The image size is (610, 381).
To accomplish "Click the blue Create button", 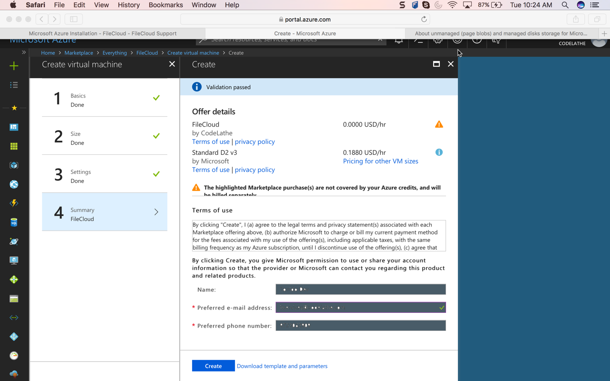I will [x=213, y=366].
